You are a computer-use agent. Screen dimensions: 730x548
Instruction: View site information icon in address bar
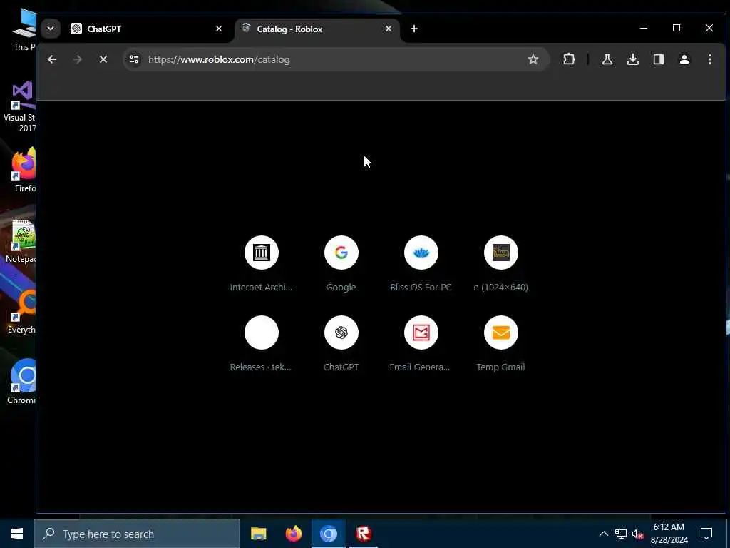click(134, 59)
